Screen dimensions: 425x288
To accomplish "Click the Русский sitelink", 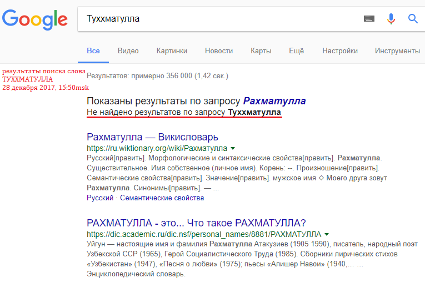I will pos(100,198).
